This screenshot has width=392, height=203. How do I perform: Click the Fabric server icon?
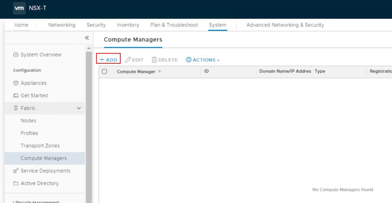point(16,108)
